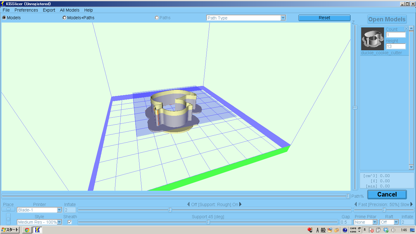Click the Support 45 deg slider handle
This screenshot has height=234, width=416.
tap(208, 222)
